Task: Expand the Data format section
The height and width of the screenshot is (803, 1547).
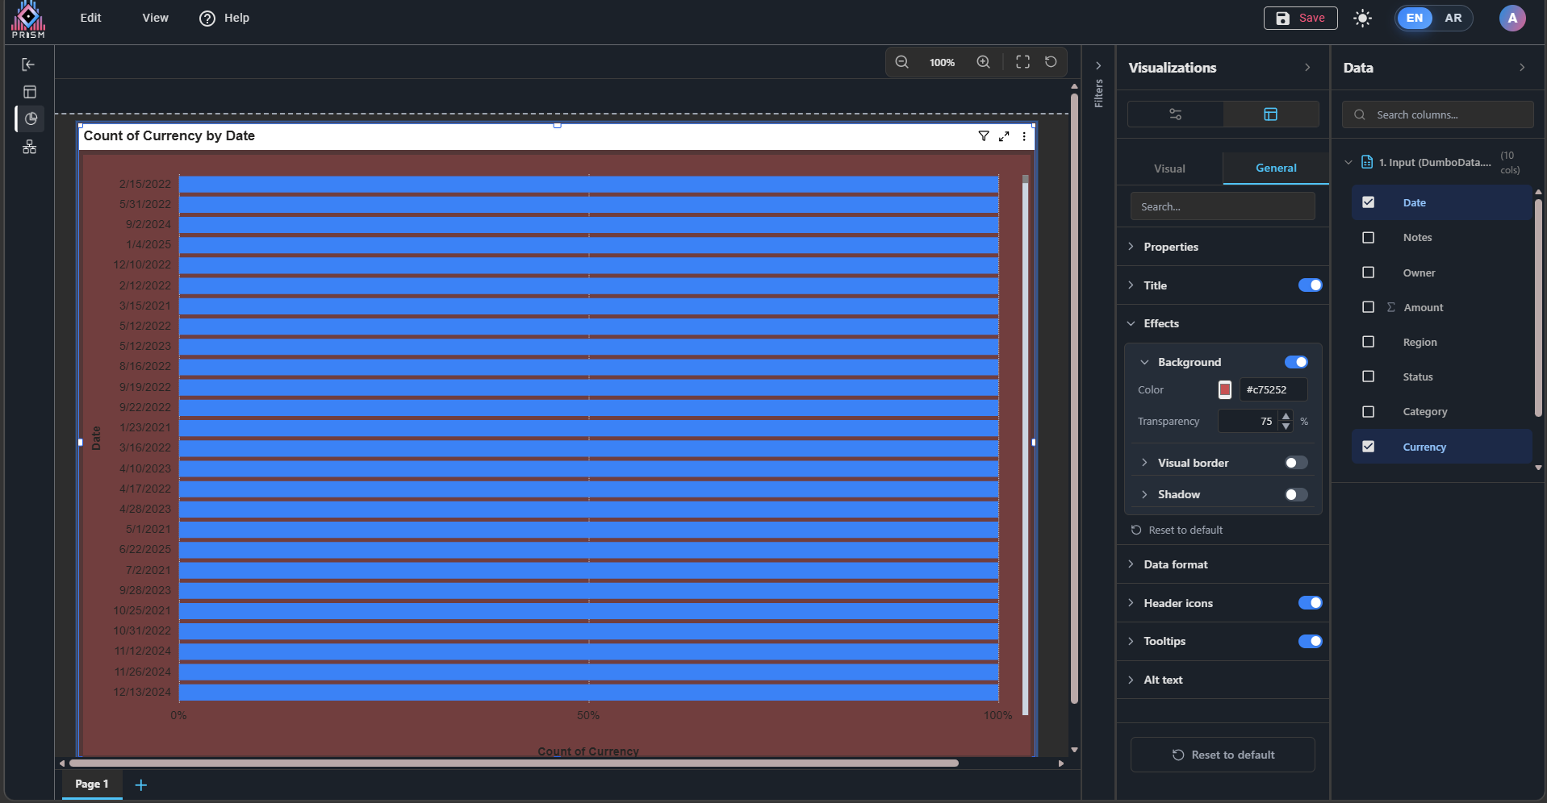Action: [1175, 564]
